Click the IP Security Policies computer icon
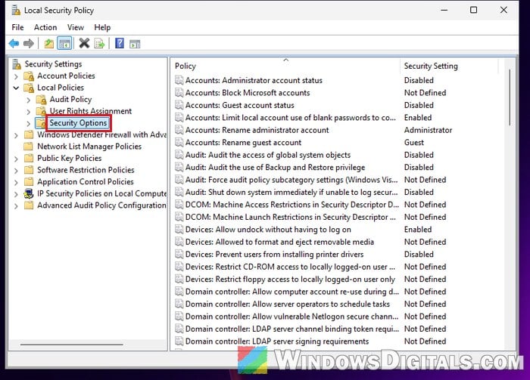530x380 pixels. pyautogui.click(x=29, y=193)
